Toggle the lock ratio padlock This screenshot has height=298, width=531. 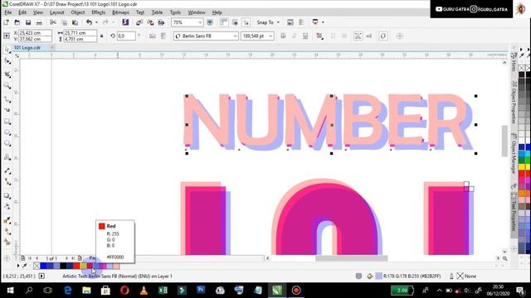click(101, 36)
